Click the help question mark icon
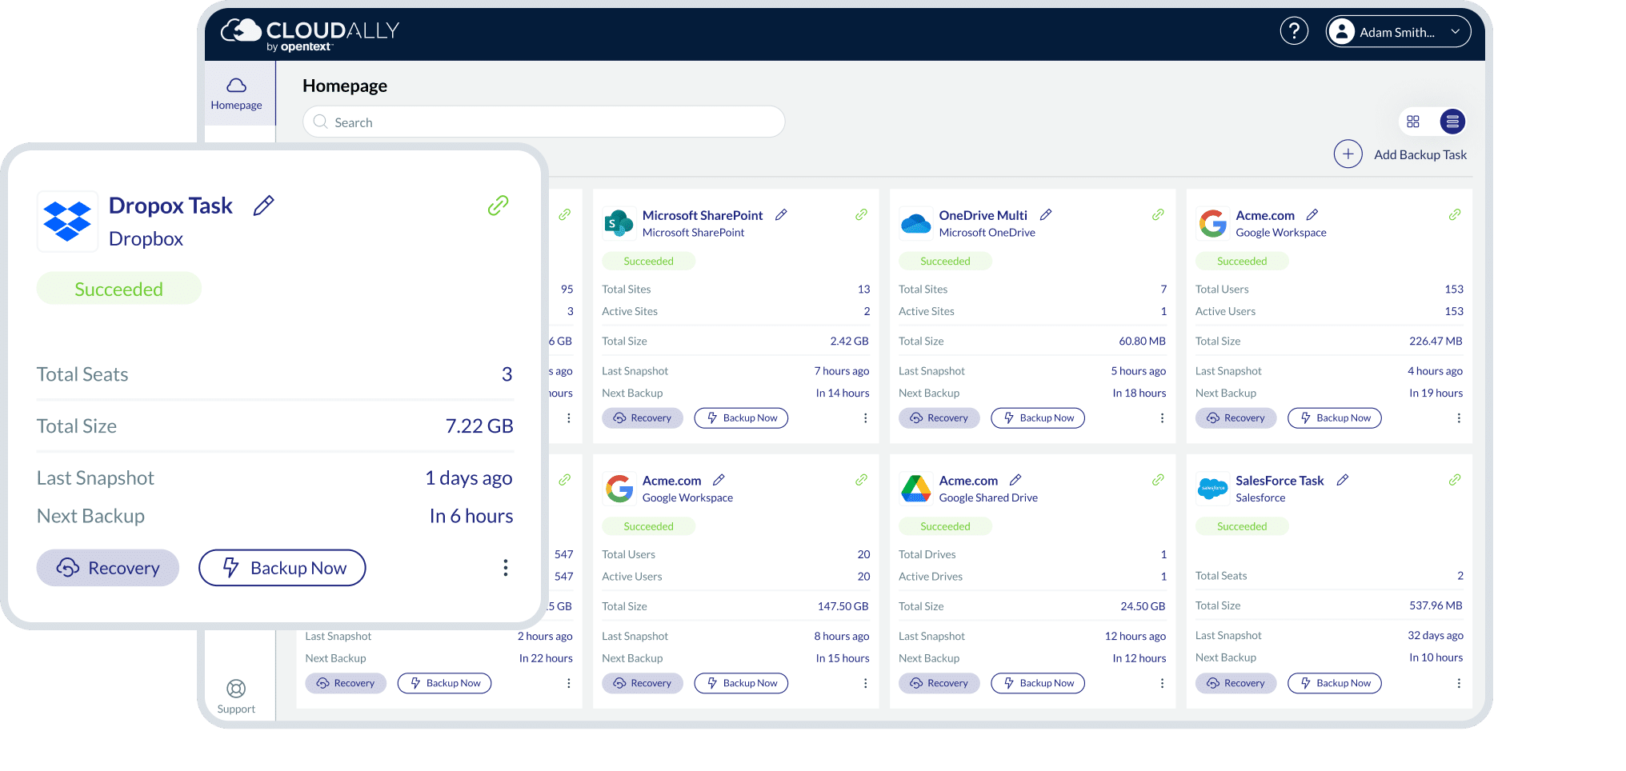Image resolution: width=1626 pixels, height=771 pixels. [1294, 31]
